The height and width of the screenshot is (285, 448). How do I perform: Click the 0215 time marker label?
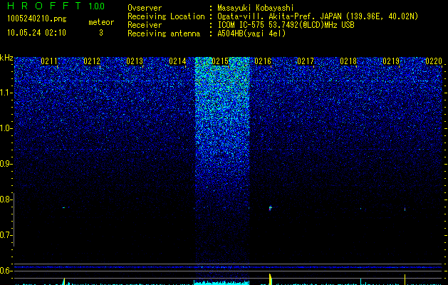pyautogui.click(x=220, y=61)
